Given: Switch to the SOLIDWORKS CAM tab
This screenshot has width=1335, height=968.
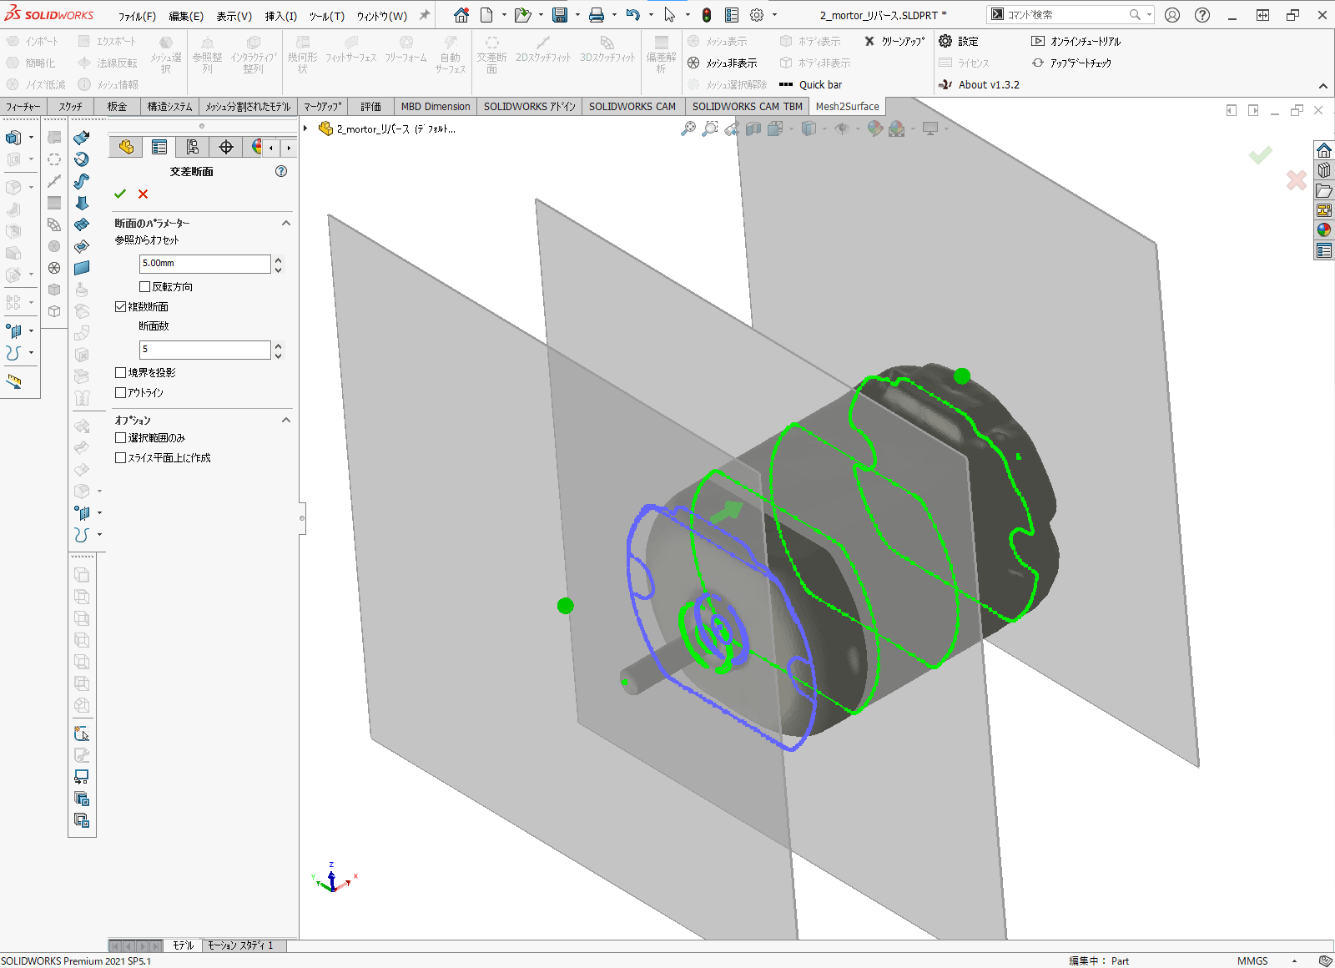Looking at the screenshot, I should tap(632, 106).
